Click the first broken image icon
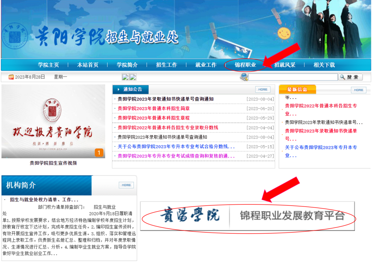 click(x=125, y=77)
